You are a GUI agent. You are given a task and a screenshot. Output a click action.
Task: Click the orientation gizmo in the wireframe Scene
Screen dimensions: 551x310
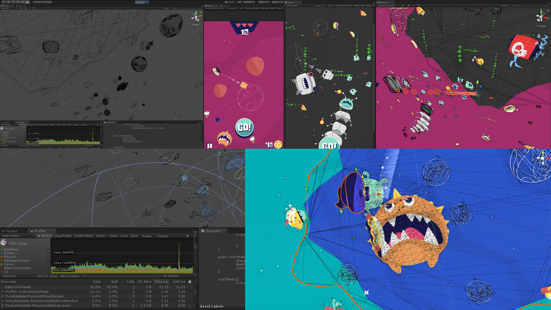(196, 17)
